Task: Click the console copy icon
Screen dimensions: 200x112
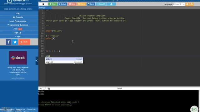Action: [x=49, y=89]
